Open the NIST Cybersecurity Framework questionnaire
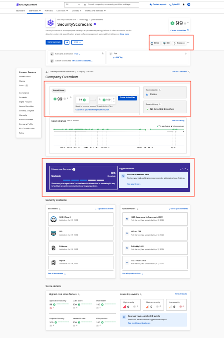Screen dimensions: 224x338 click(x=155, y=219)
